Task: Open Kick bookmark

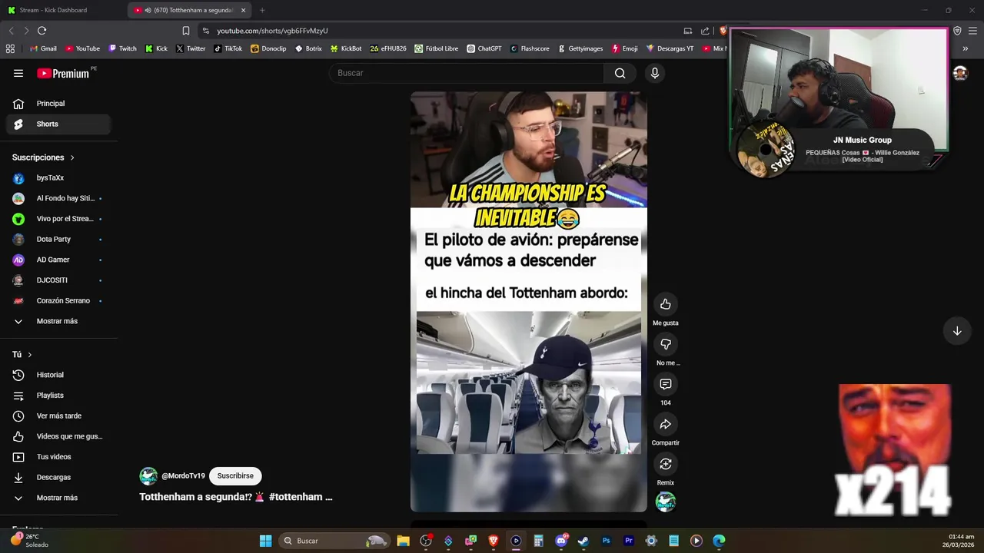Action: 156,48
